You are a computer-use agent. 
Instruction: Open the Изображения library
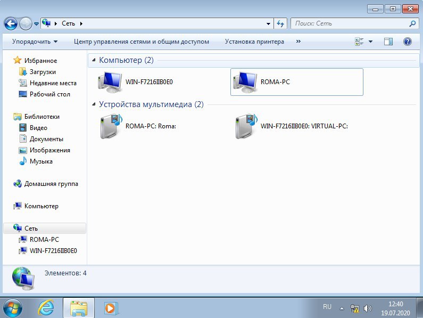(x=49, y=150)
